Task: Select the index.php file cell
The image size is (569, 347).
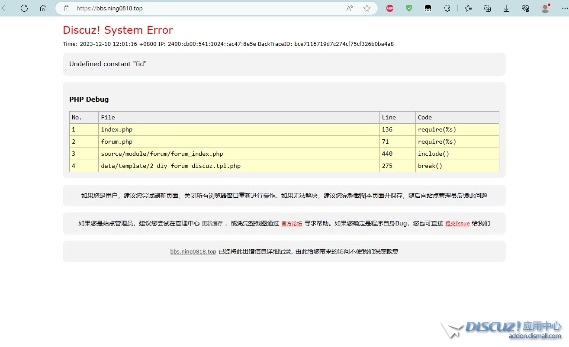Action: (x=239, y=129)
